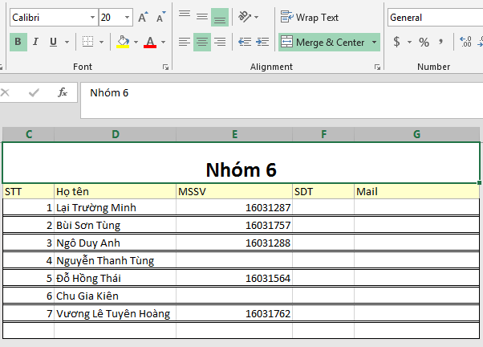This screenshot has width=483, height=347.
Task: Open Alignment settings dialog launcher
Action: 377,67
